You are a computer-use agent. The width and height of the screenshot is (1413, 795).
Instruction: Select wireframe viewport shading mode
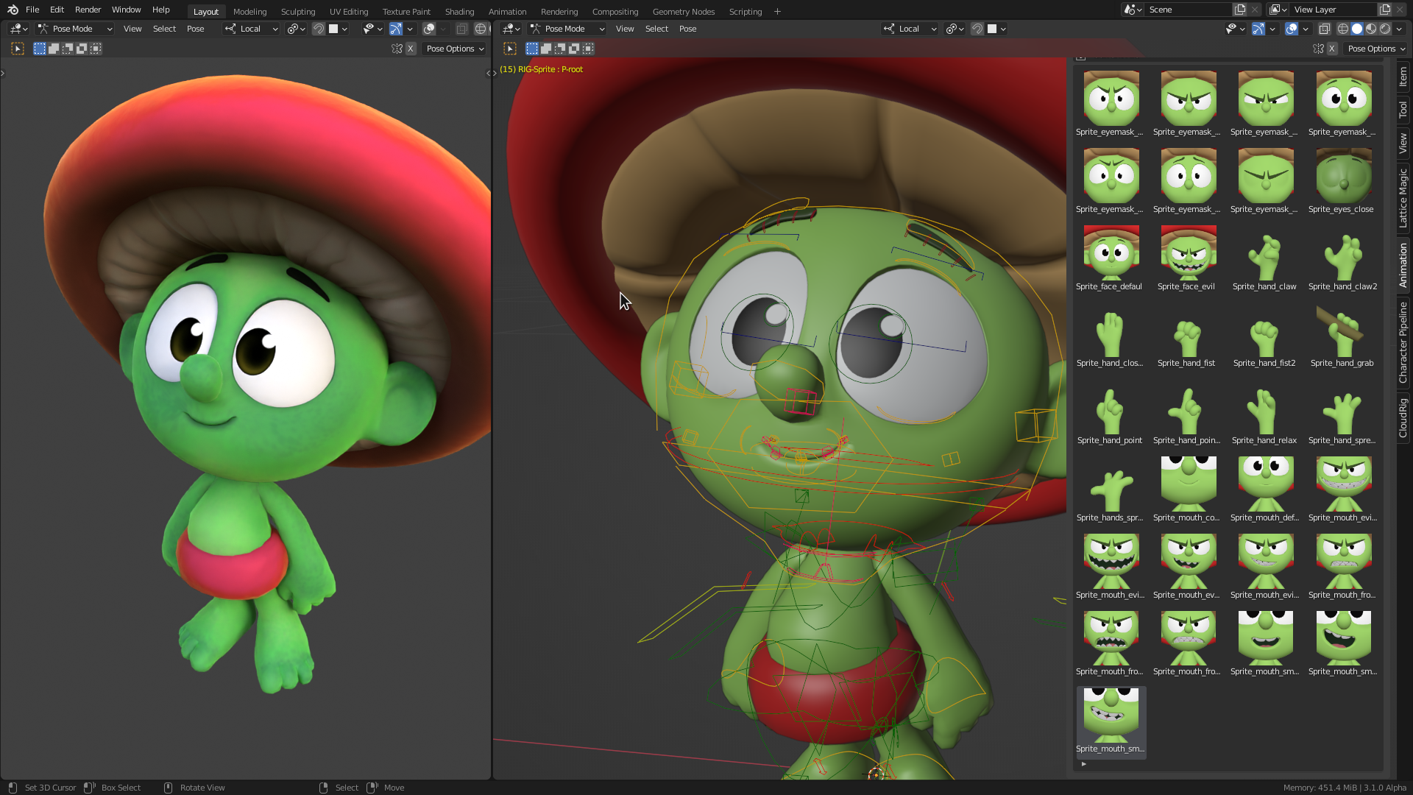point(1343,29)
